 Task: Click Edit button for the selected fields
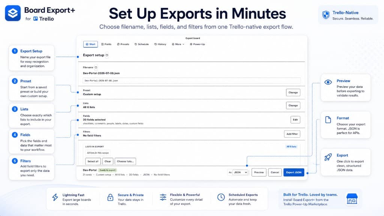295,120
